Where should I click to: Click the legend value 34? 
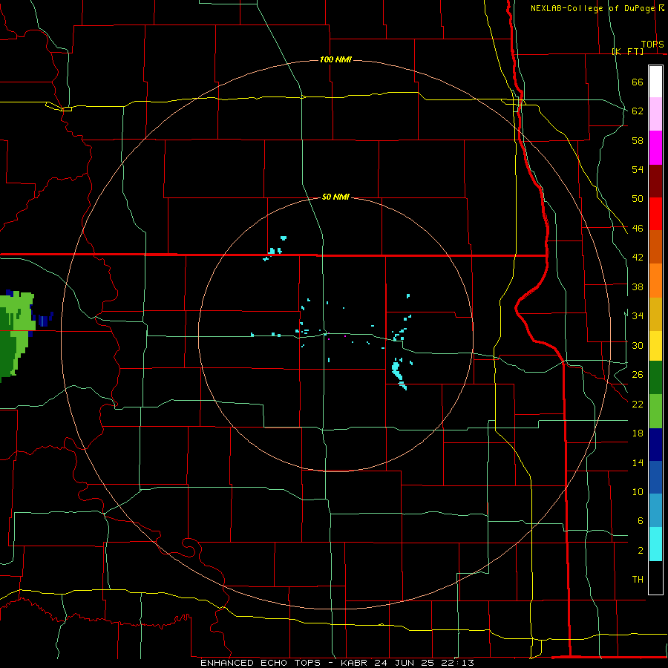pyautogui.click(x=638, y=315)
